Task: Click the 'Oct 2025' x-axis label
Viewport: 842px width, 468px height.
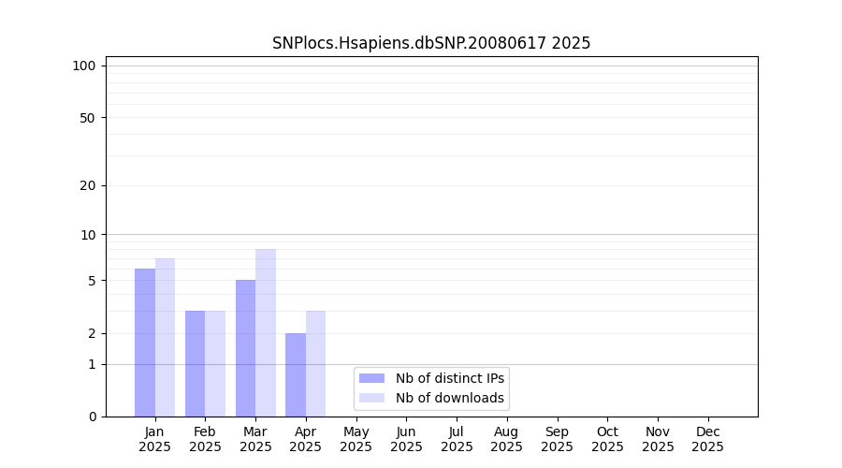Action: [607, 439]
